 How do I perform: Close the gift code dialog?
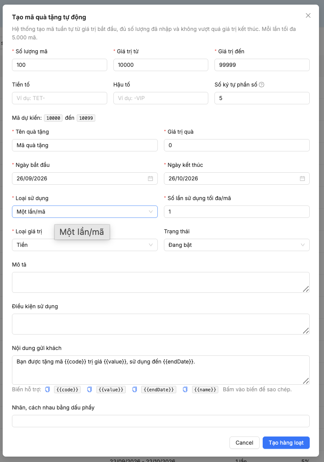click(308, 15)
